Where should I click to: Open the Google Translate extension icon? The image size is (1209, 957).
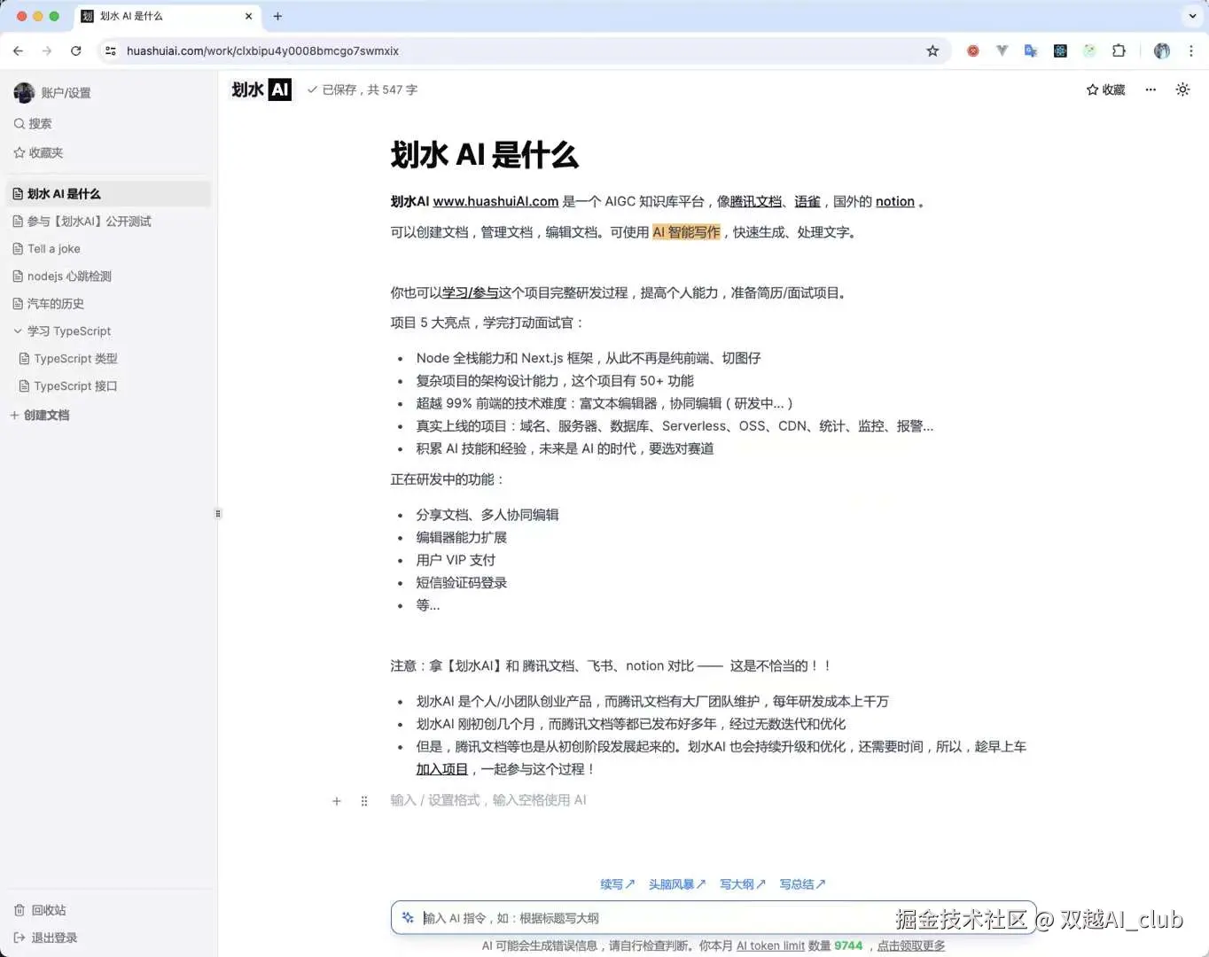coord(1031,51)
